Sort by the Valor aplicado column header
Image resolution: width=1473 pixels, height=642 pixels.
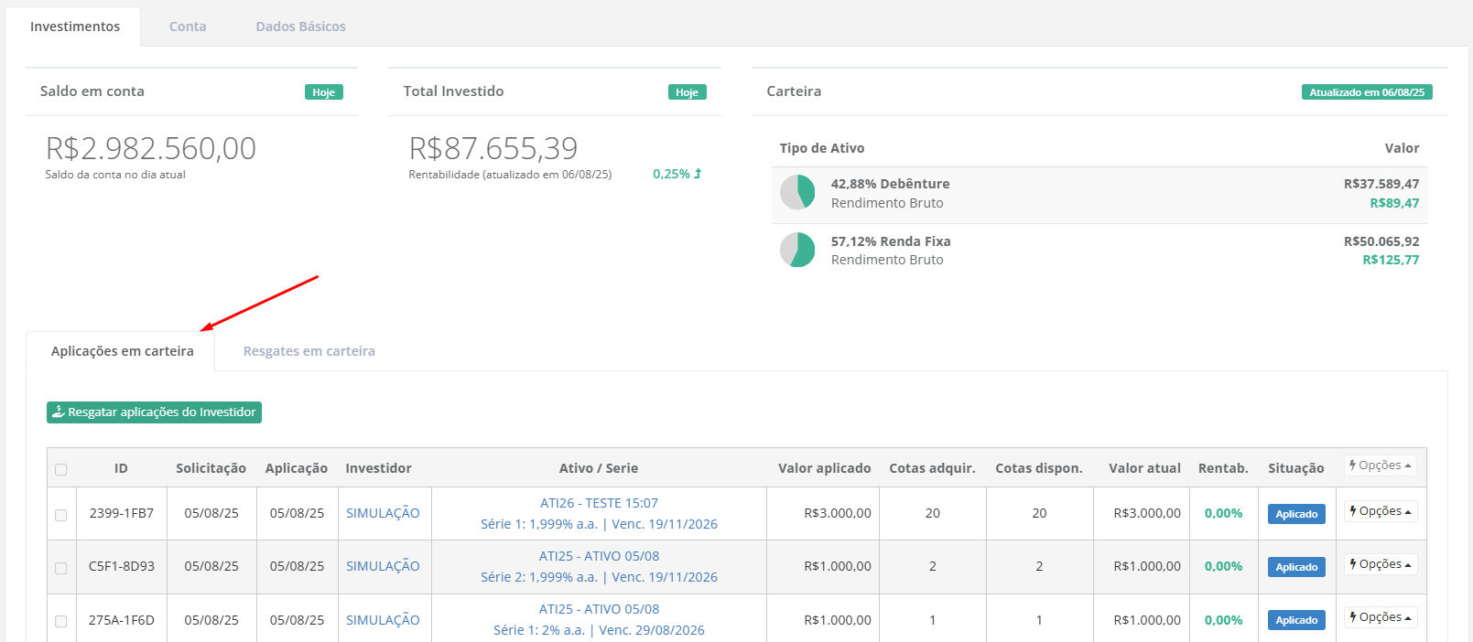pyautogui.click(x=824, y=468)
